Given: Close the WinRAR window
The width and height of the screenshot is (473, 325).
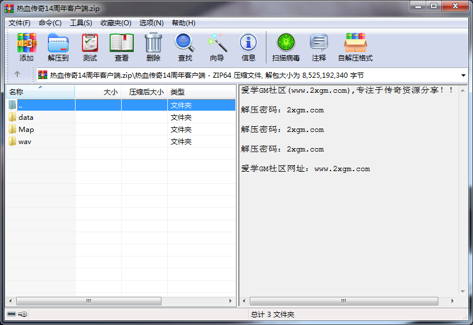Looking at the screenshot, I should click(x=455, y=6).
